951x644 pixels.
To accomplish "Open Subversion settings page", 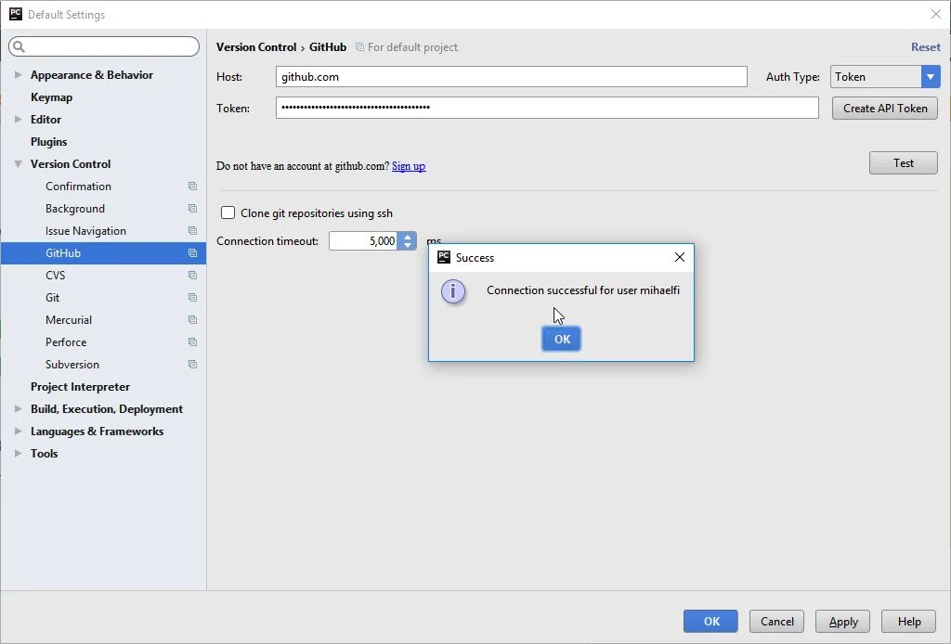I will [72, 364].
